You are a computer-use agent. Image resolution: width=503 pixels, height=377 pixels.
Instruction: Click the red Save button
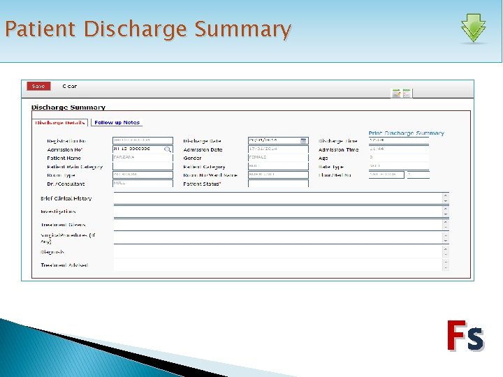[x=38, y=87]
